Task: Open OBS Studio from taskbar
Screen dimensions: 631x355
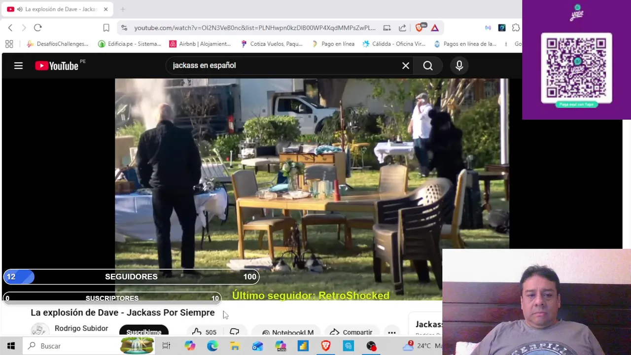Action: (371, 346)
